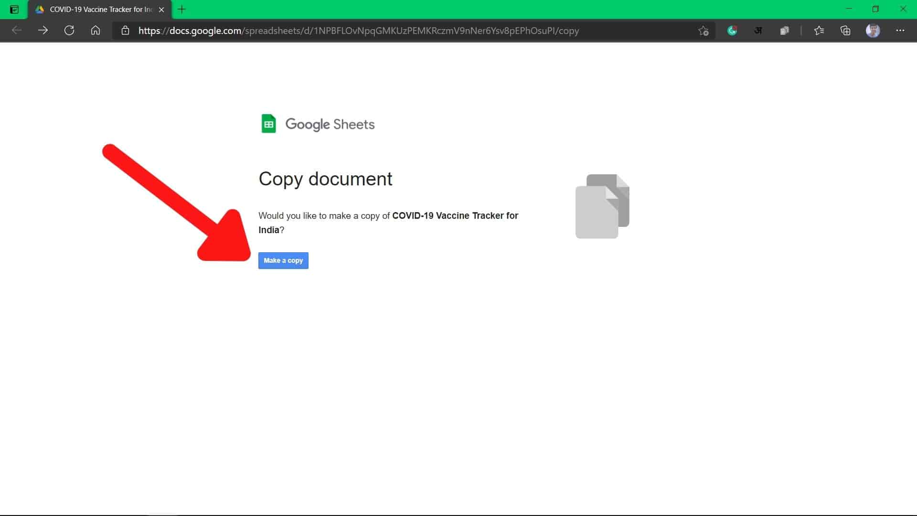Add this page to favorites
This screenshot has width=917, height=516.
coord(703,31)
